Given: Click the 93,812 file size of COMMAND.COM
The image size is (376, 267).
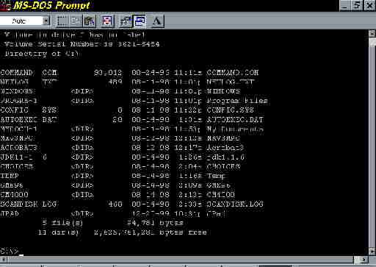Looking at the screenshot, I should pyautogui.click(x=108, y=73).
